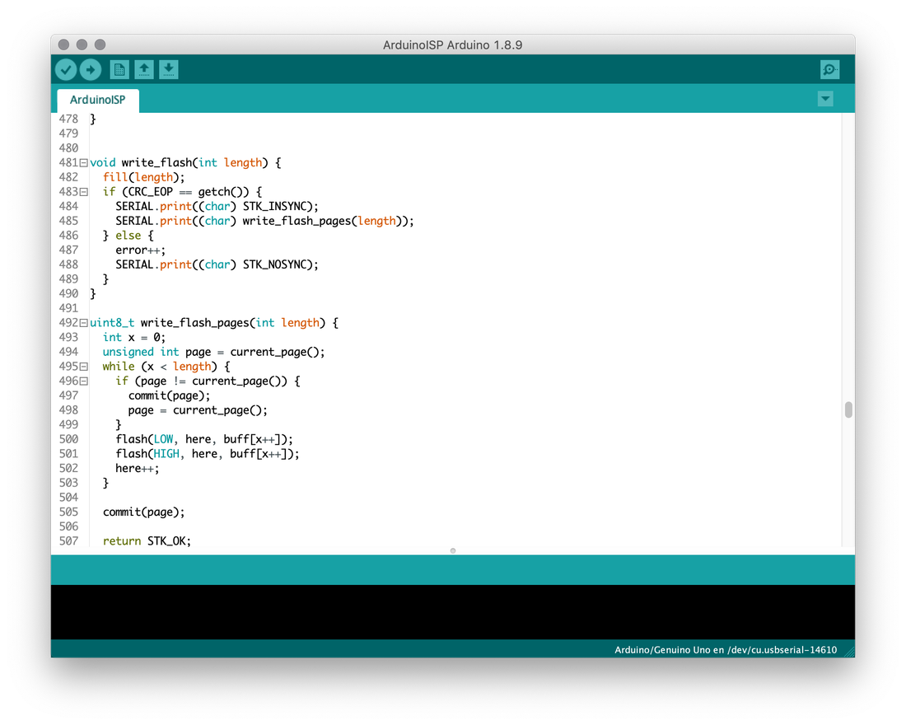The width and height of the screenshot is (906, 725).
Task: Click 'here++;' on line 502
Action: coord(138,468)
